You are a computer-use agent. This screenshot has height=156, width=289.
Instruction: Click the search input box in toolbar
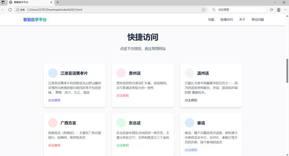(238, 10)
